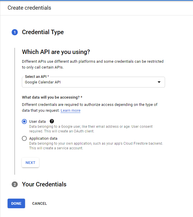The image size is (193, 217).
Task: Select the Application data radio button
Action: pos(24,138)
